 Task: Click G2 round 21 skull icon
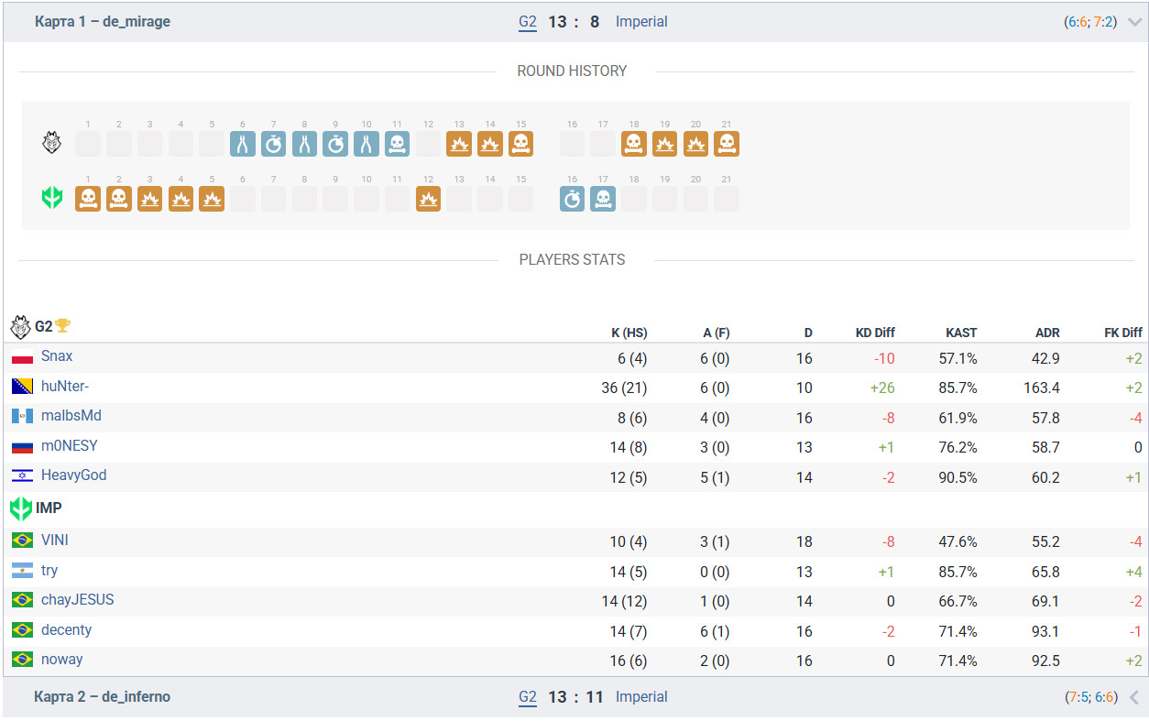[x=727, y=144]
